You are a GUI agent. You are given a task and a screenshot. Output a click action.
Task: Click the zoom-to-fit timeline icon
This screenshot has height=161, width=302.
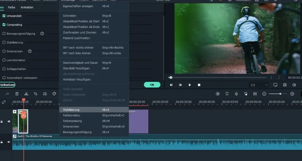(x=255, y=94)
